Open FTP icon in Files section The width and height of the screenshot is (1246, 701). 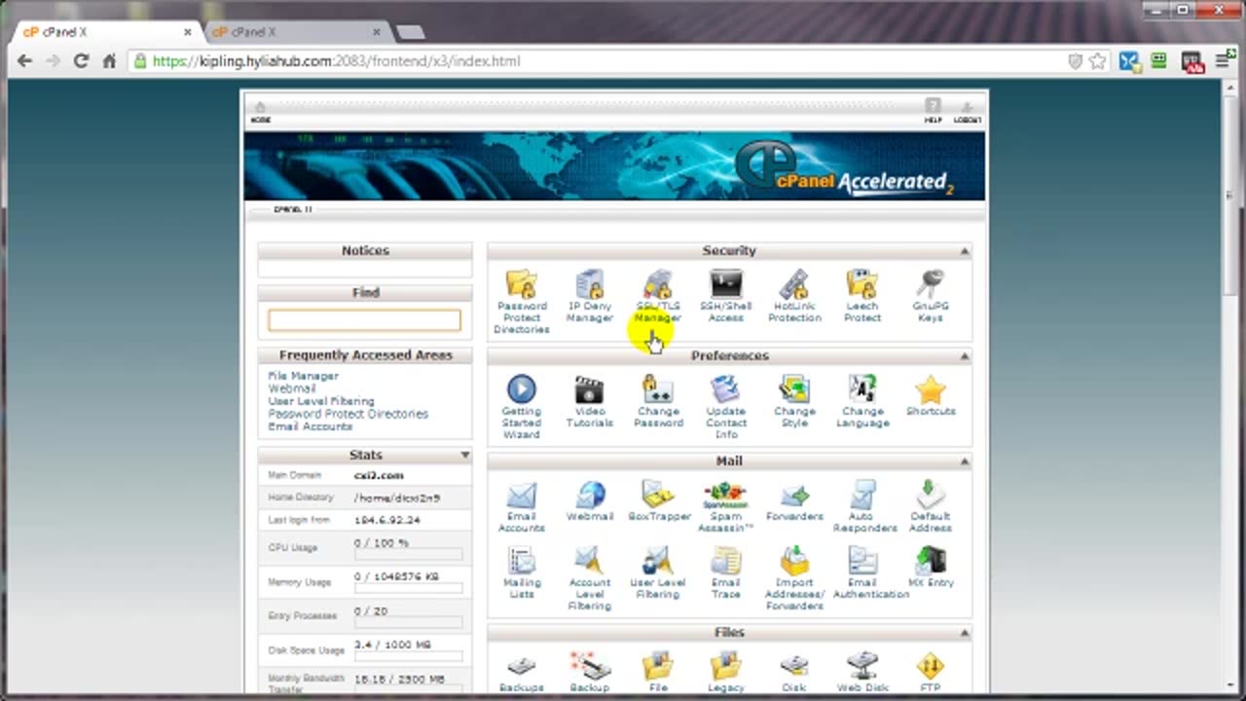(931, 665)
